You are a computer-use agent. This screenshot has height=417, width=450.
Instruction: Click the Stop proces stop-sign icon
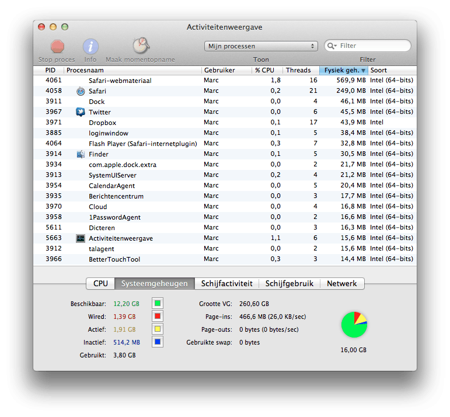pyautogui.click(x=57, y=47)
